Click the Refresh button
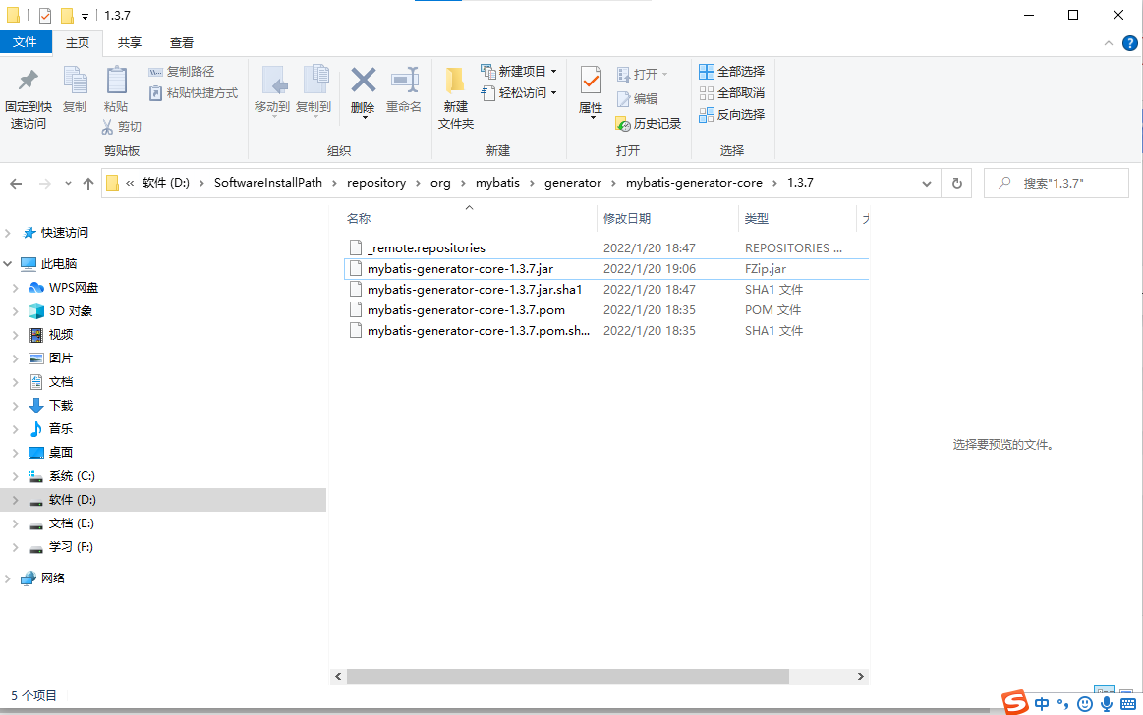The height and width of the screenshot is (715, 1143). click(957, 184)
